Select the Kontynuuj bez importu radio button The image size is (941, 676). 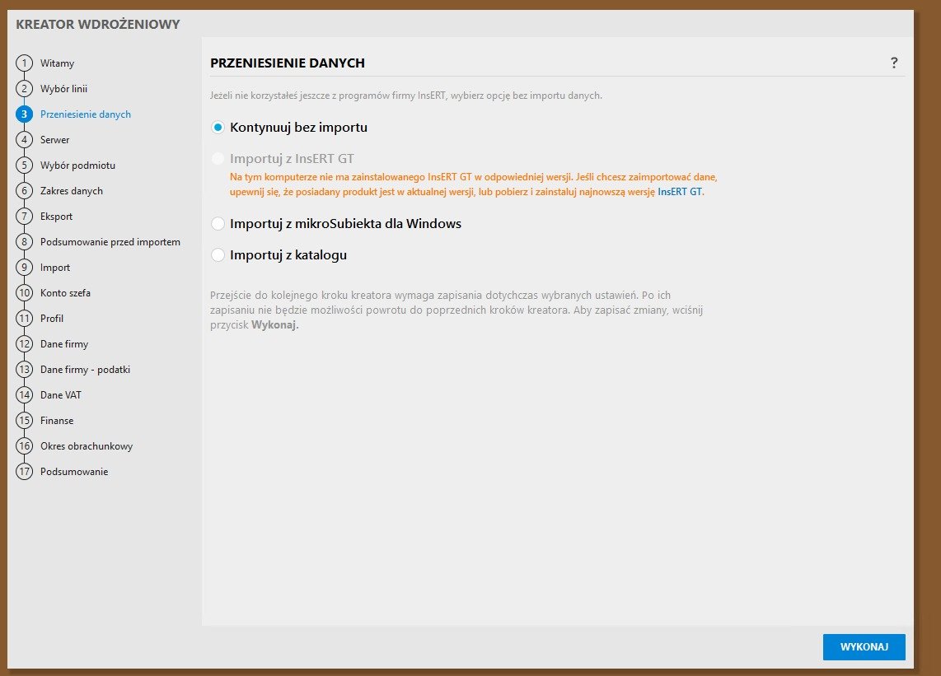[218, 128]
